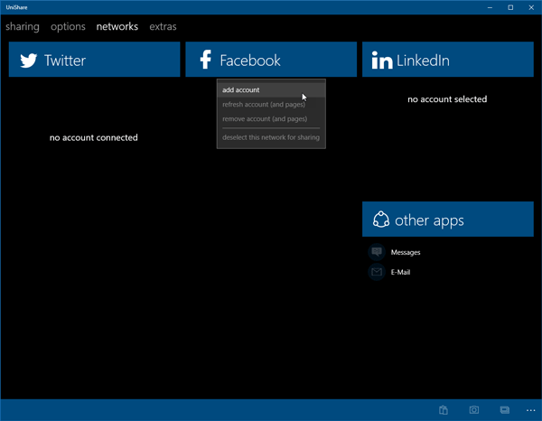Click the "other apps" header label
This screenshot has width=542, height=421.
(x=429, y=220)
